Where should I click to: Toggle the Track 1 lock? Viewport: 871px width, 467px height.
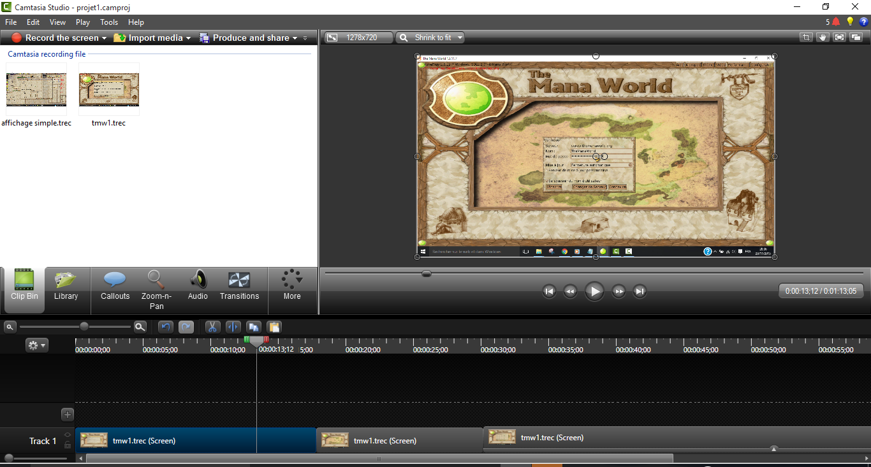pos(68,445)
